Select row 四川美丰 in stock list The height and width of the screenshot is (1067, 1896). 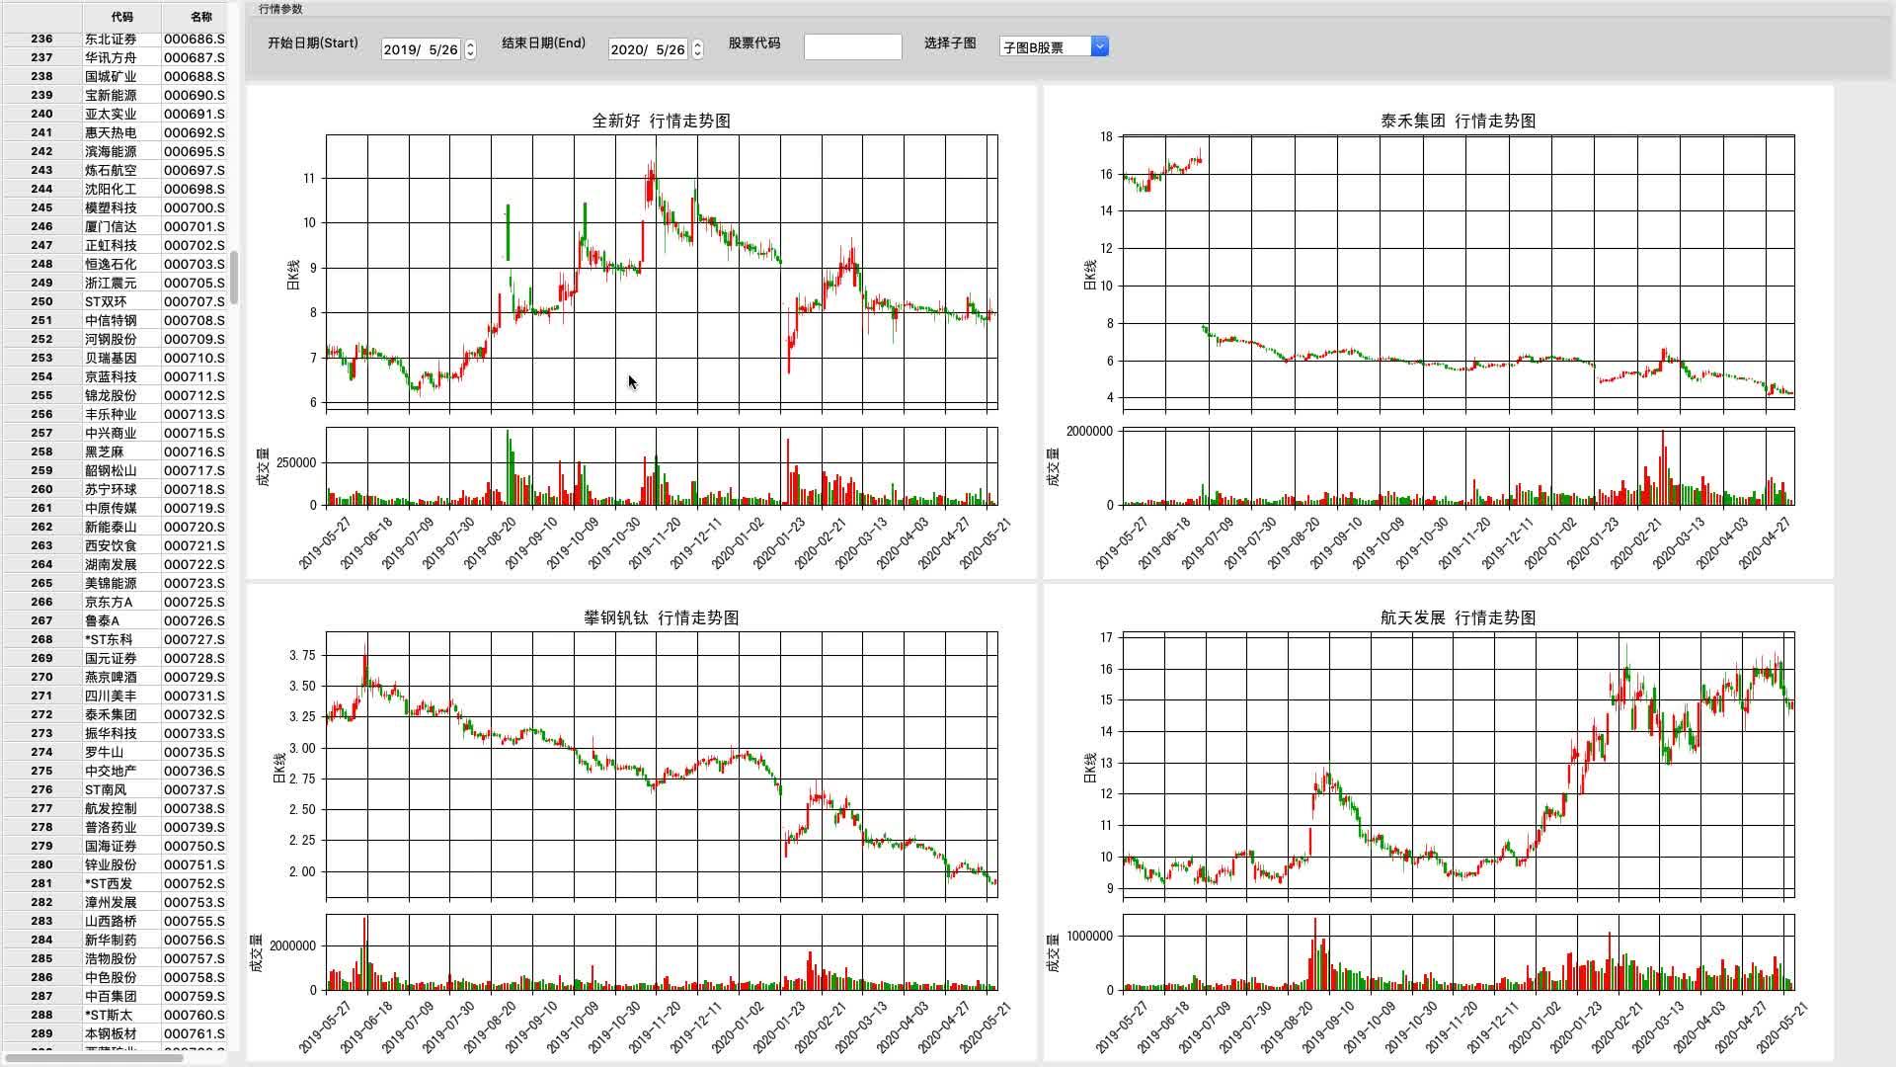click(x=114, y=696)
